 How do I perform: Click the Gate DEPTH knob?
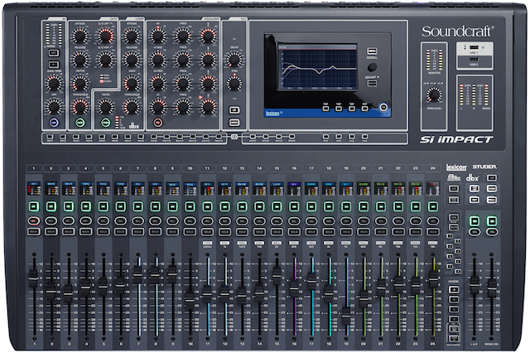[x=80, y=84]
